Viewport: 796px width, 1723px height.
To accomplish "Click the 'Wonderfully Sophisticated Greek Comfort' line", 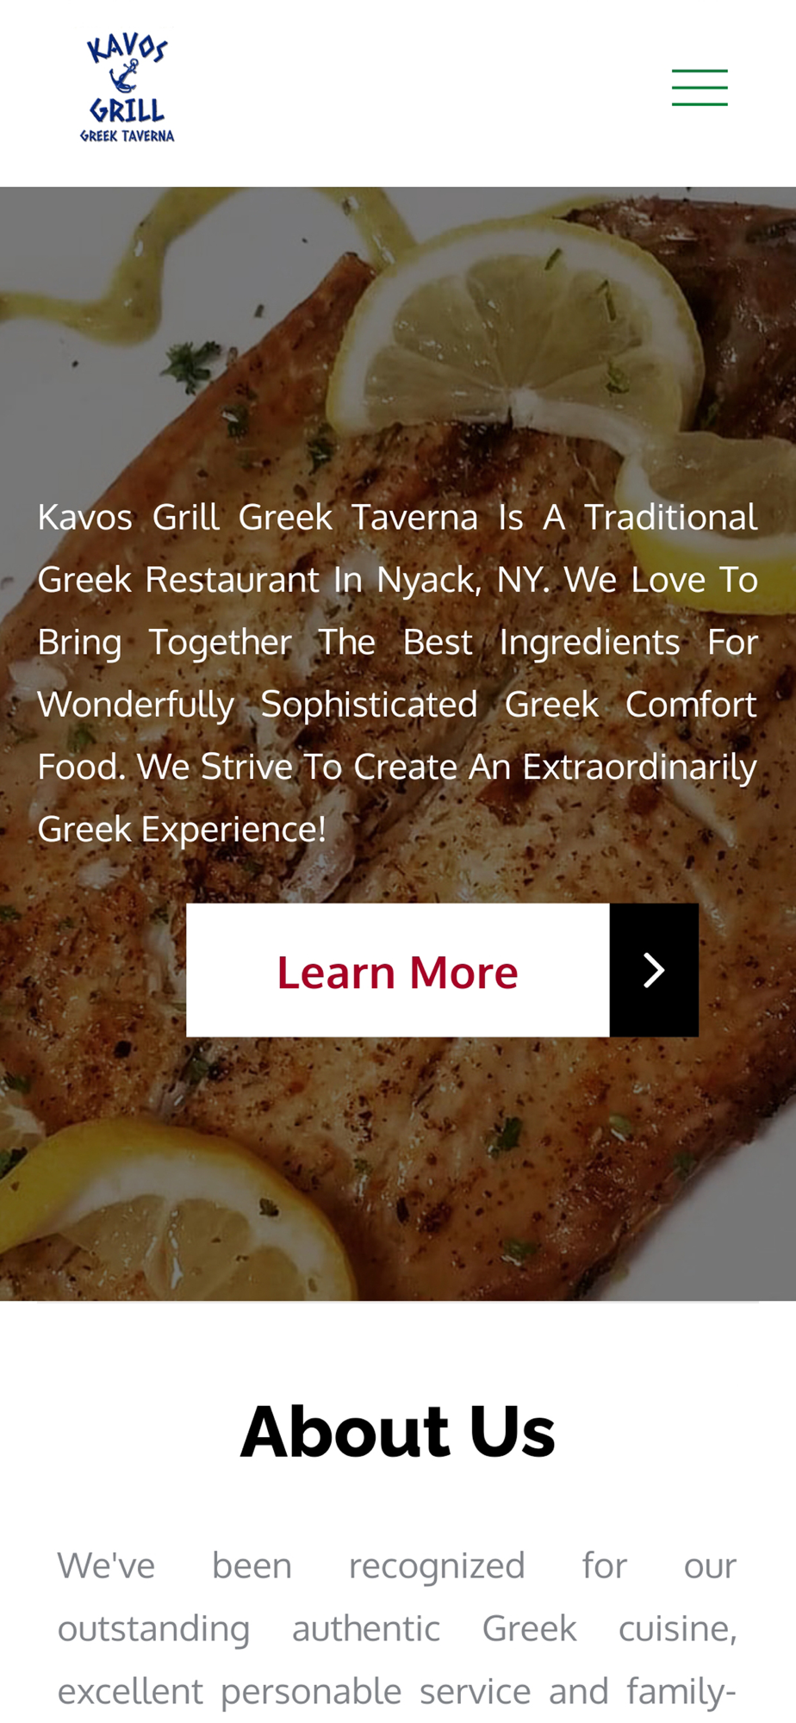I will coord(397,705).
